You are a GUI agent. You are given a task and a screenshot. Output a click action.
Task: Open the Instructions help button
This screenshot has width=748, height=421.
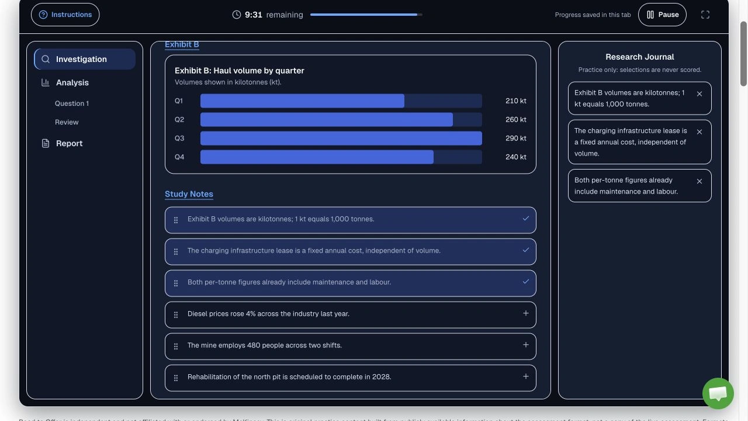point(65,15)
